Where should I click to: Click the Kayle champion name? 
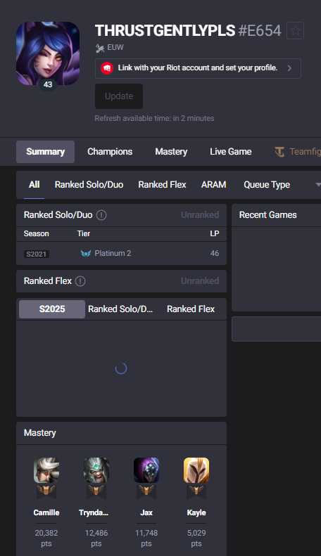coord(196,512)
